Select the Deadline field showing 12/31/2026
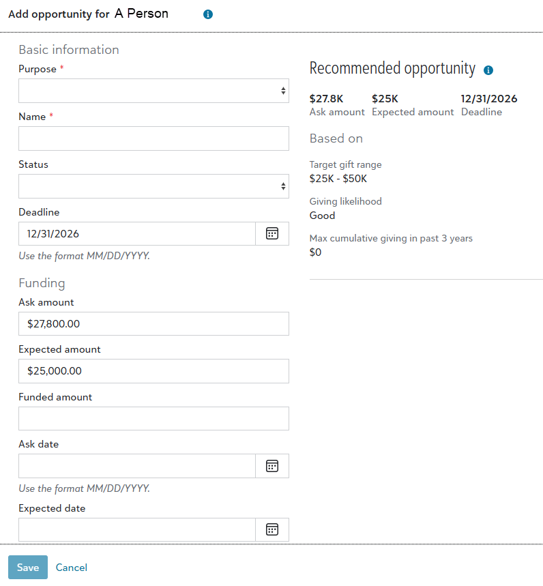 tap(136, 233)
